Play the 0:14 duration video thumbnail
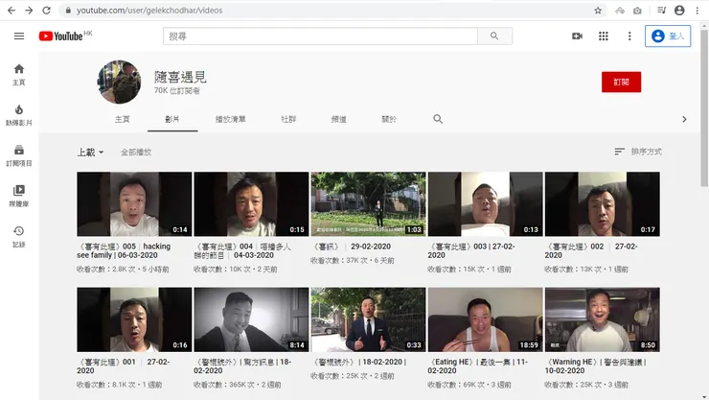Screen dimensions: 709x400 (x=134, y=204)
